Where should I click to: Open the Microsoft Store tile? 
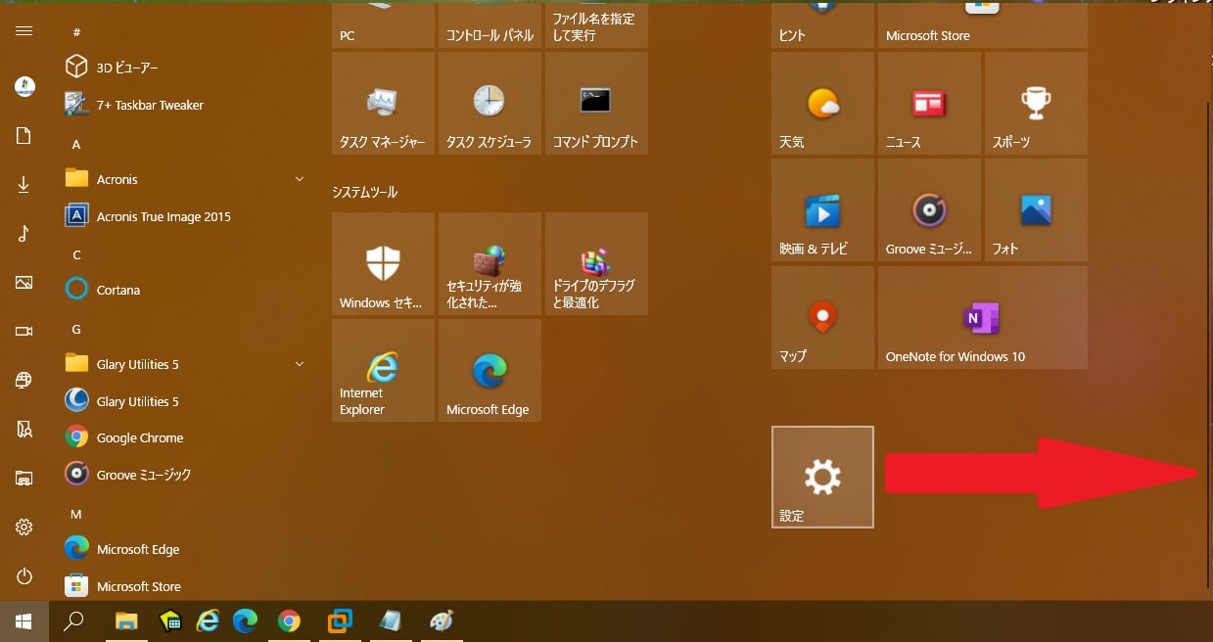pos(982,23)
